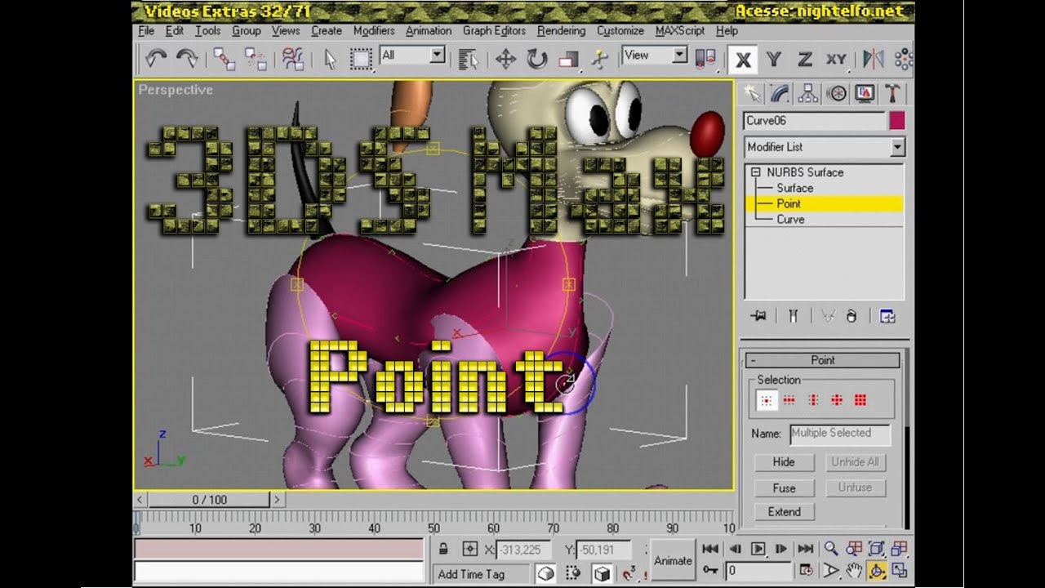The height and width of the screenshot is (588, 1045).
Task: Select Row of Points selection mode
Action: pos(789,400)
